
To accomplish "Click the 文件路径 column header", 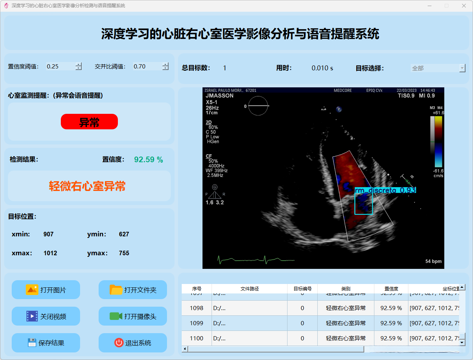I will 250,289.
